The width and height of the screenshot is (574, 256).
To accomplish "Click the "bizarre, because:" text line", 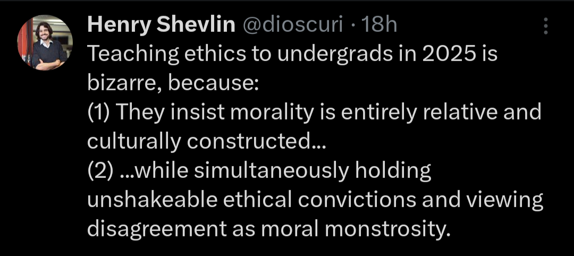I will (x=172, y=84).
